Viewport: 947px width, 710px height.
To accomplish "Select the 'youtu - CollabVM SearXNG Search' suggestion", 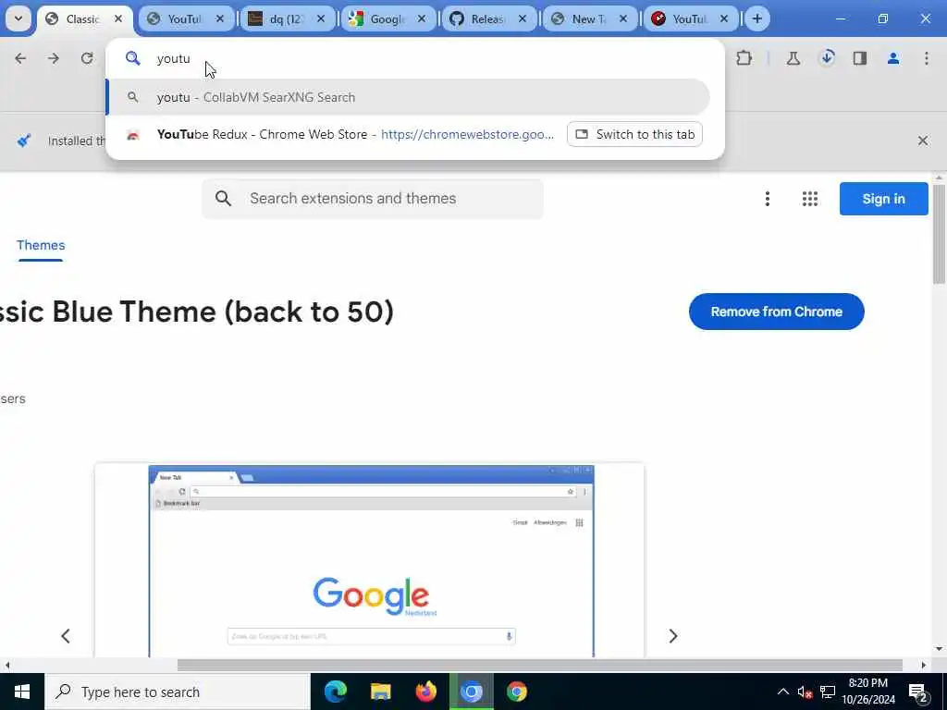I will point(408,97).
